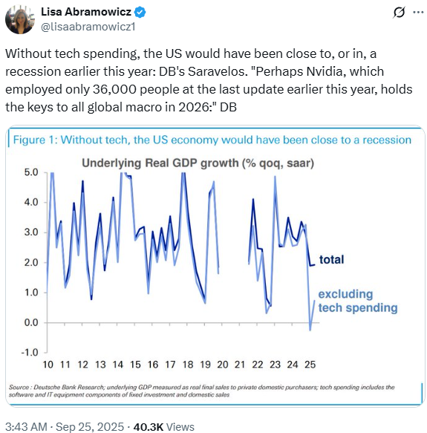The height and width of the screenshot is (433, 427).
Task: Open the 40.3K Views count
Action: (164, 426)
